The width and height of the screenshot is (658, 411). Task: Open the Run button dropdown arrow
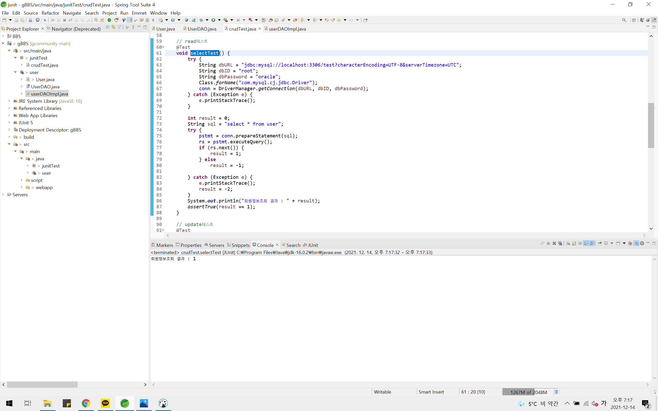point(219,20)
